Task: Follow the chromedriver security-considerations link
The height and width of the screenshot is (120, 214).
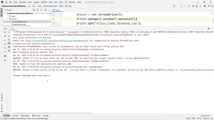Action: (x=57, y=41)
